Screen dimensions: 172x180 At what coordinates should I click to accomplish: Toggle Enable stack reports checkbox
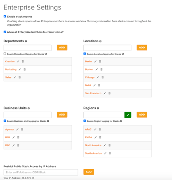click(5, 17)
